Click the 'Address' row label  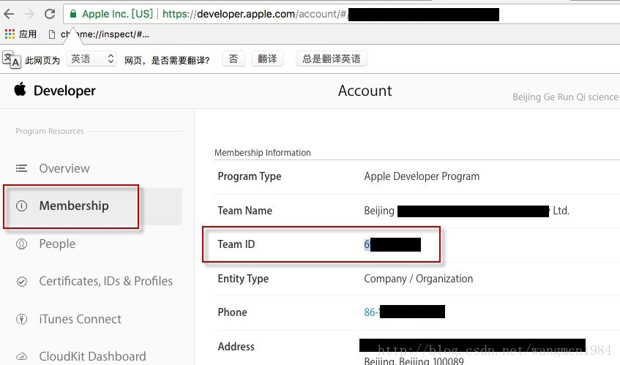(x=236, y=347)
